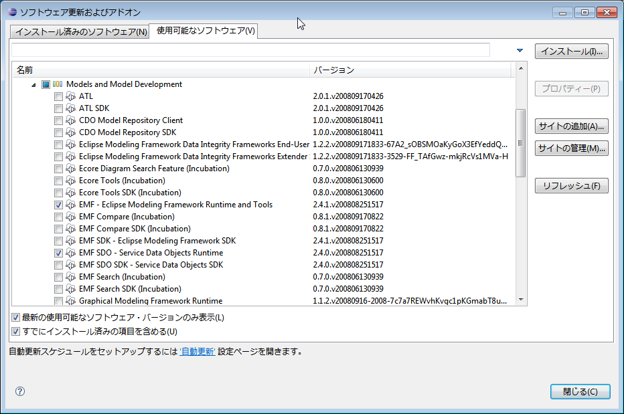Click the feature icon next to Ecore Tools (Incubation)
This screenshot has width=624, height=414.
coord(70,181)
